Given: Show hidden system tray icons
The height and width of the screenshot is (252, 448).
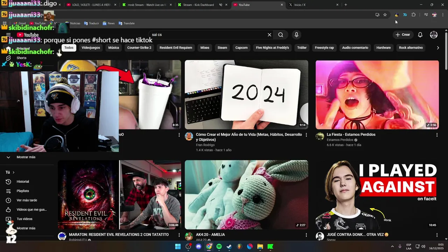Looking at the screenshot, I should (392, 246).
